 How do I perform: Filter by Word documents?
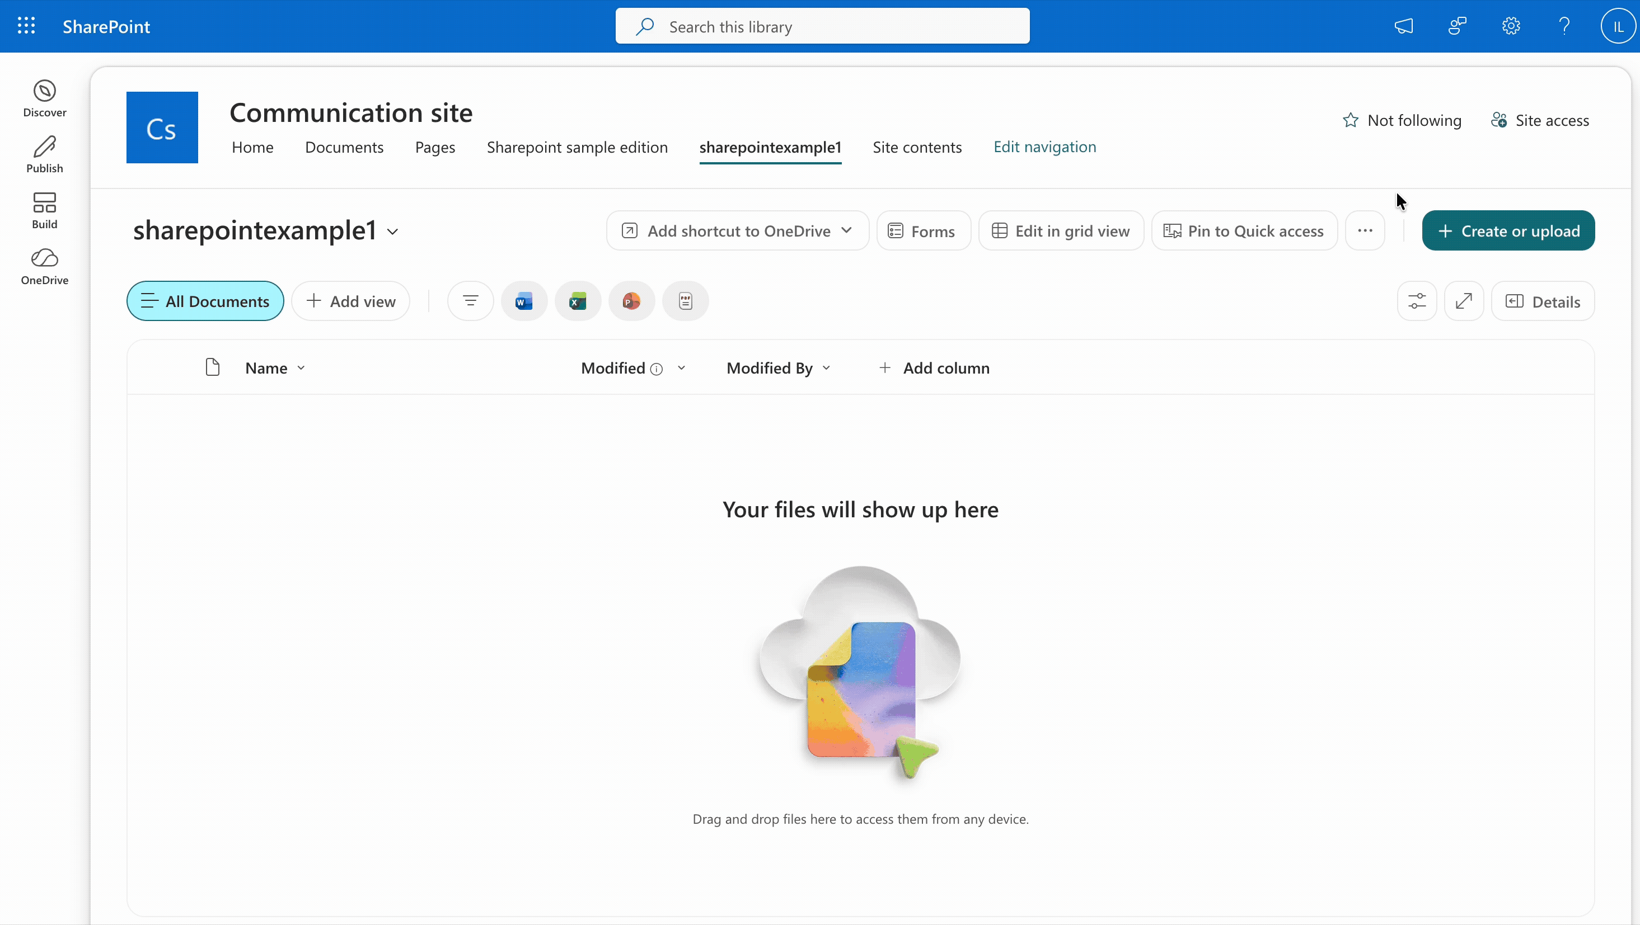[524, 301]
